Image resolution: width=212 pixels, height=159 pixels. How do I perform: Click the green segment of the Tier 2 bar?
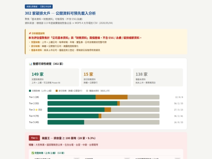pyautogui.click(x=82, y=103)
